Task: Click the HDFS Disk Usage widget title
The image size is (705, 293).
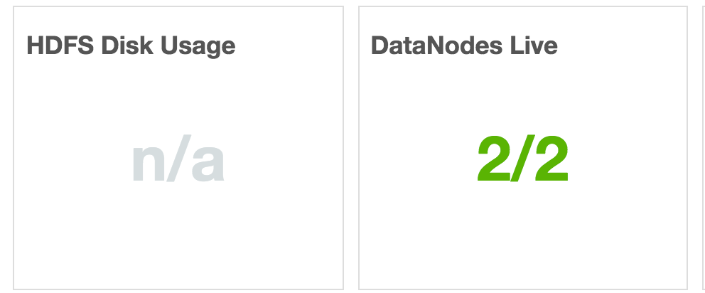Action: (x=131, y=46)
